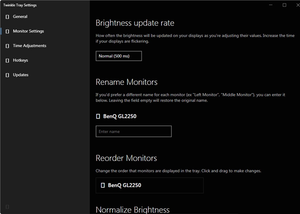This screenshot has width=300, height=214.
Task: Click the Hotkeys sidebar icon
Action: (x=7, y=60)
